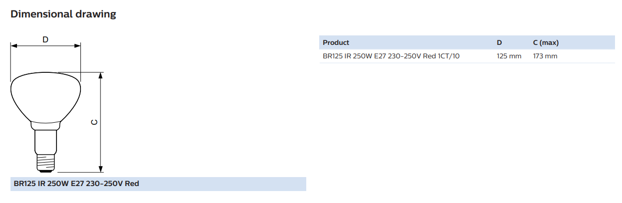The width and height of the screenshot is (622, 203).
Task: Click the left arrowhead of the D dimension line
Action: click(14, 46)
